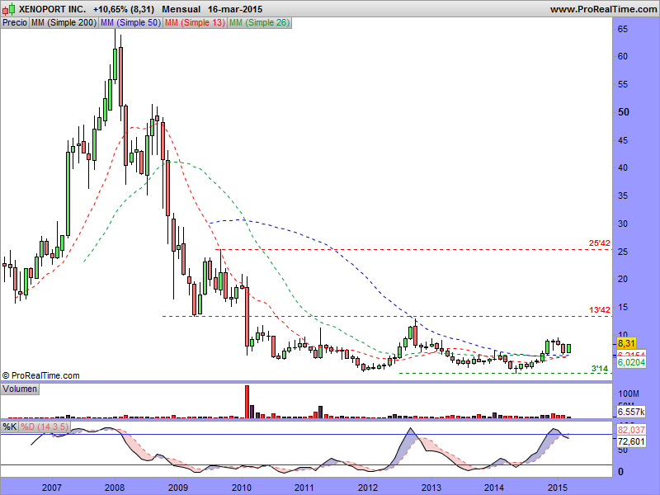Screen dimensions: 660x495
Task: Click the 55 mark on price axis
Action: (623, 85)
